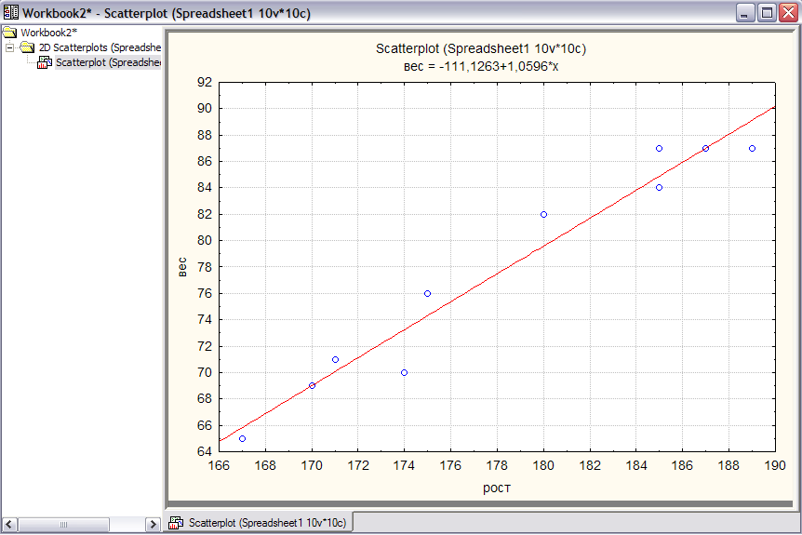Click the X axis tick value 178
Viewport: 802px width, 535px height.
click(497, 465)
